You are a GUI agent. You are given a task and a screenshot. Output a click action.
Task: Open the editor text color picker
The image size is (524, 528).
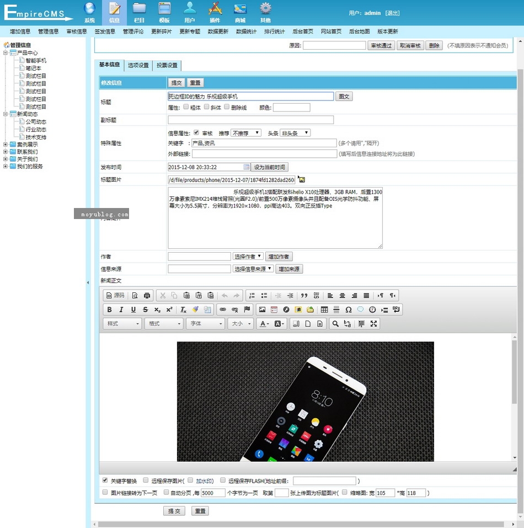(264, 324)
